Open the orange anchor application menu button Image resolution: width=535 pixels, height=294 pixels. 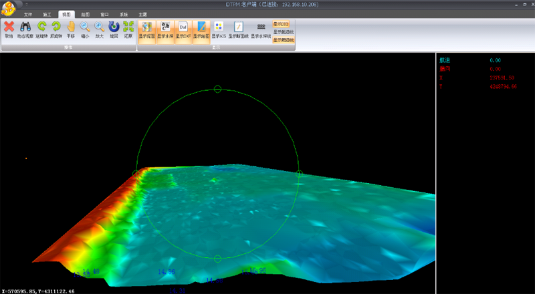click(x=9, y=7)
